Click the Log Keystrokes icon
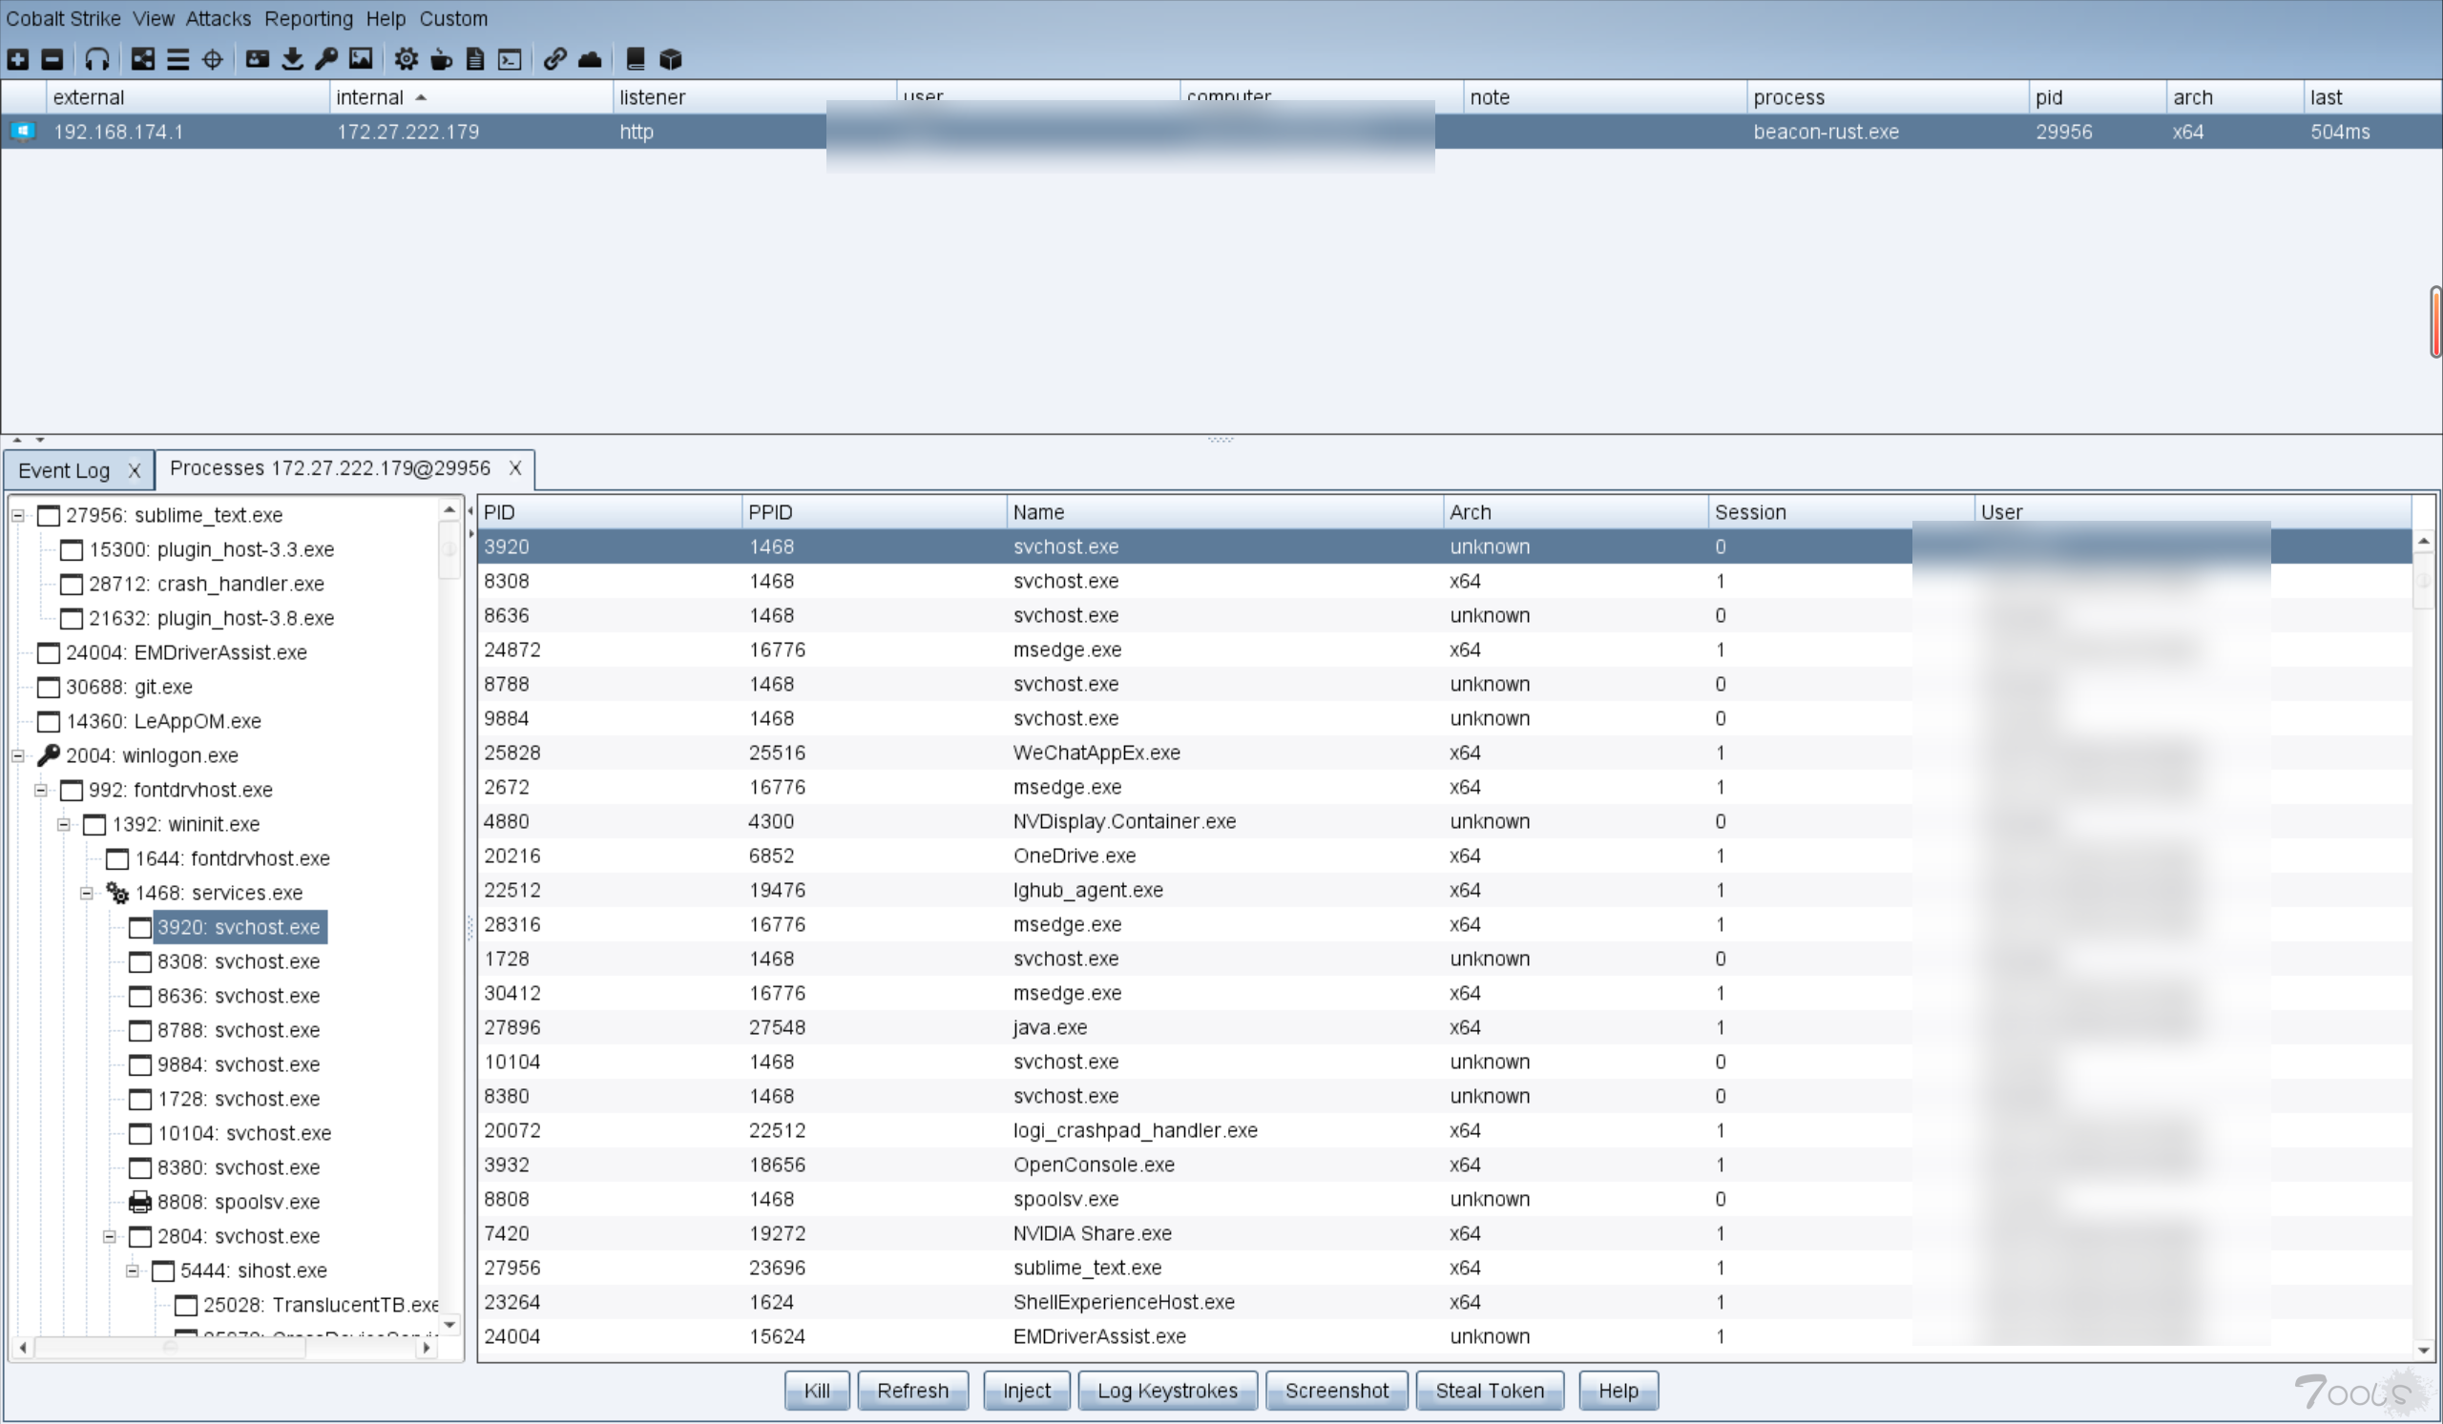 1164,1392
